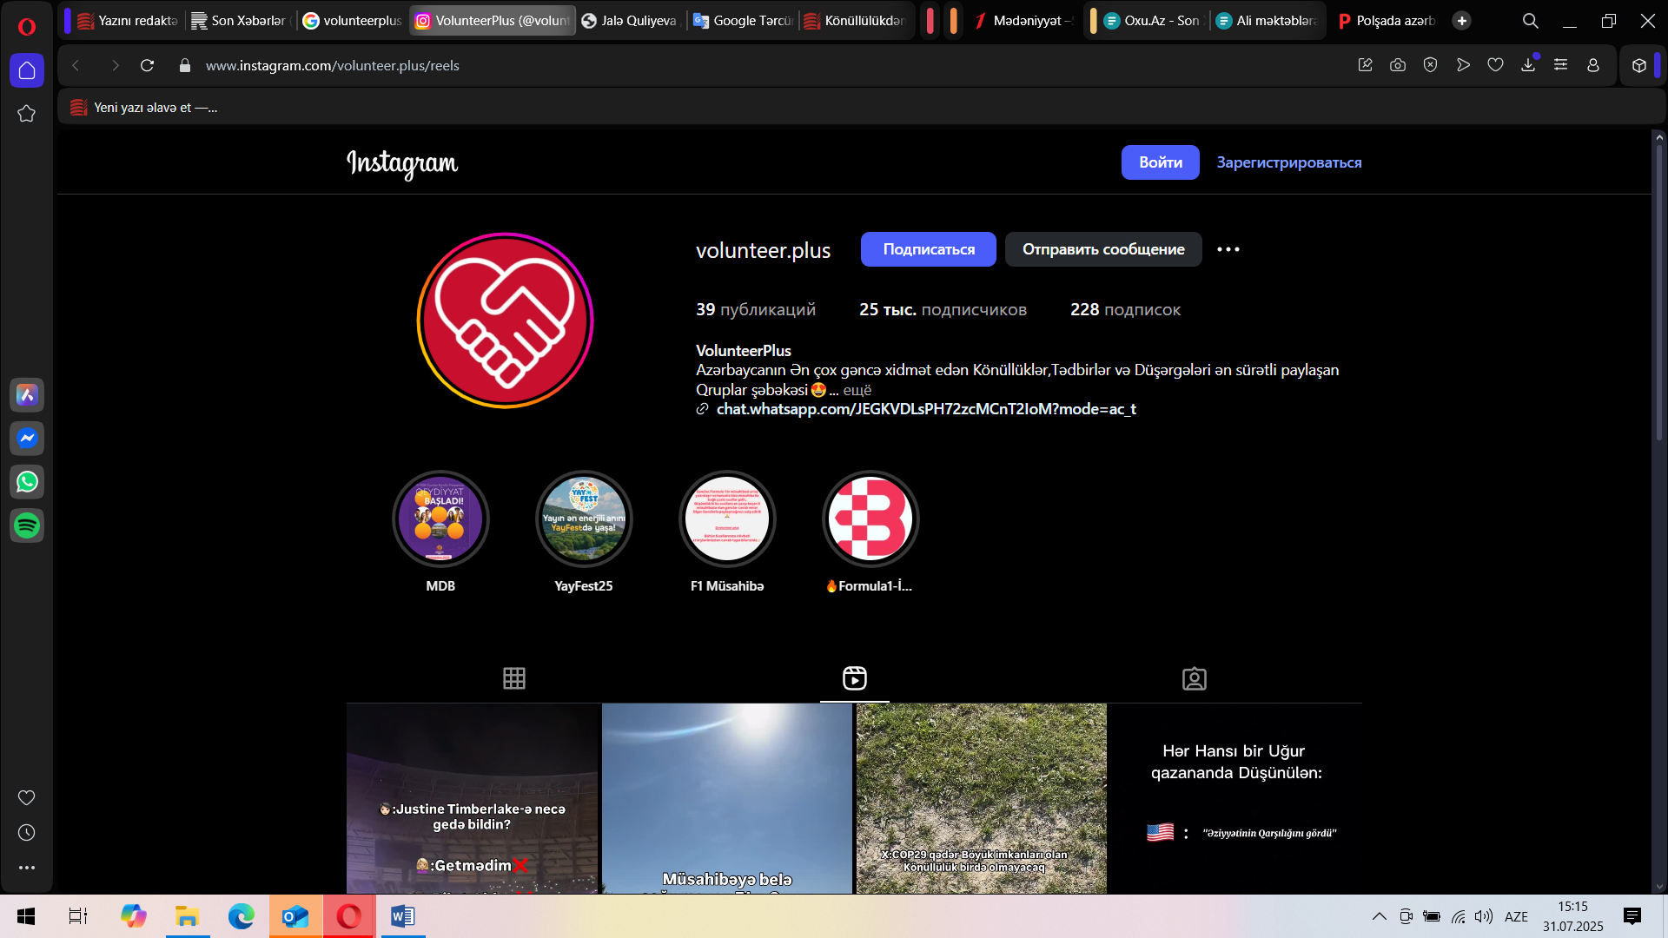Switch to the Oxu.Az tab
This screenshot has height=938, width=1668.
pyautogui.click(x=1152, y=21)
